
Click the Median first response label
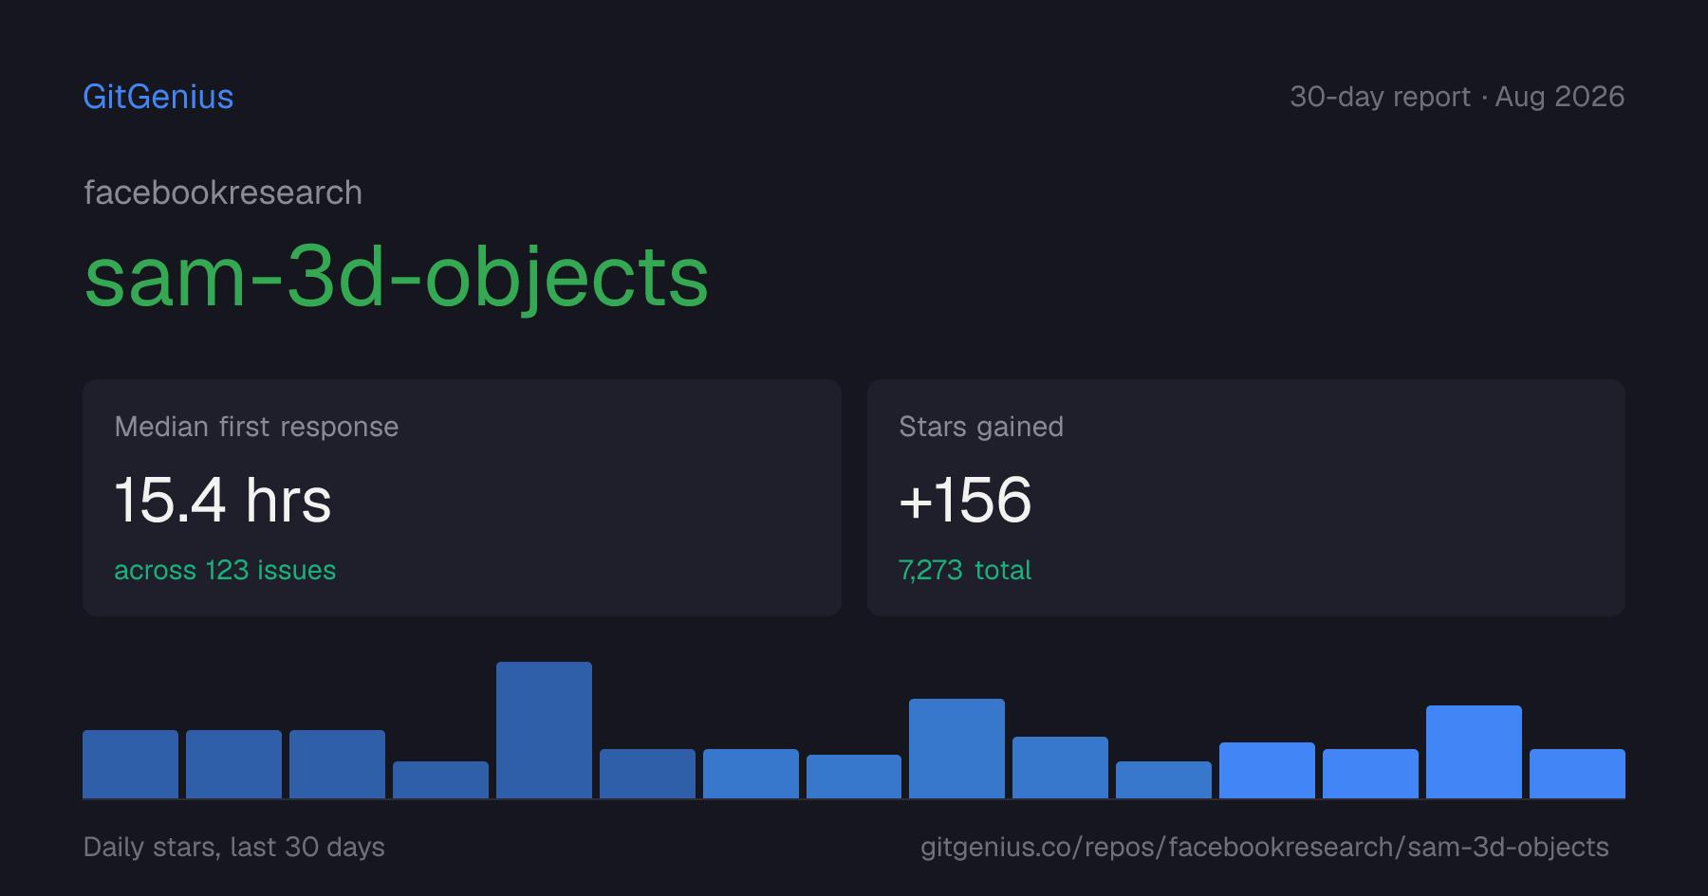256,427
